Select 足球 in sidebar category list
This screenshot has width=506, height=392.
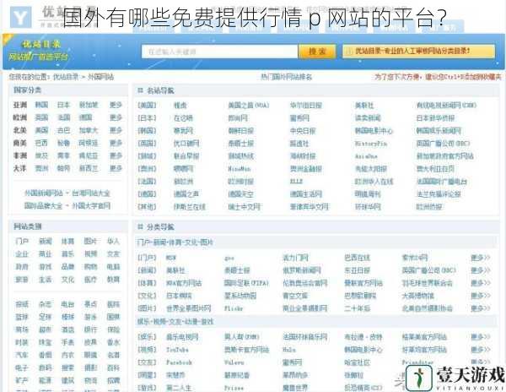click(45, 317)
